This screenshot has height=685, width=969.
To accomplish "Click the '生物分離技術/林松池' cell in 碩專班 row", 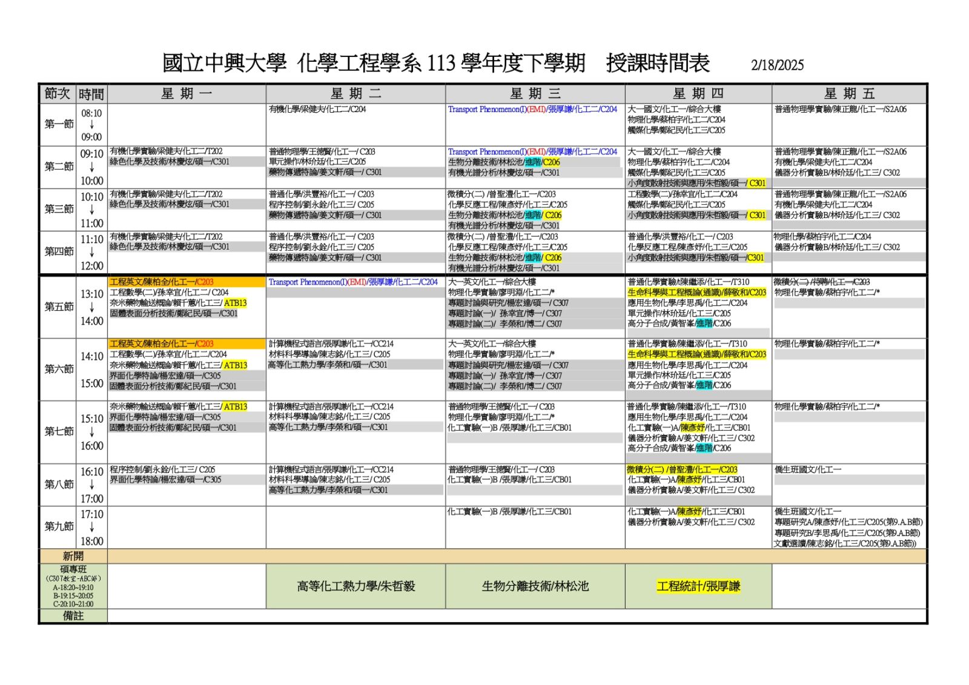I will click(x=535, y=586).
